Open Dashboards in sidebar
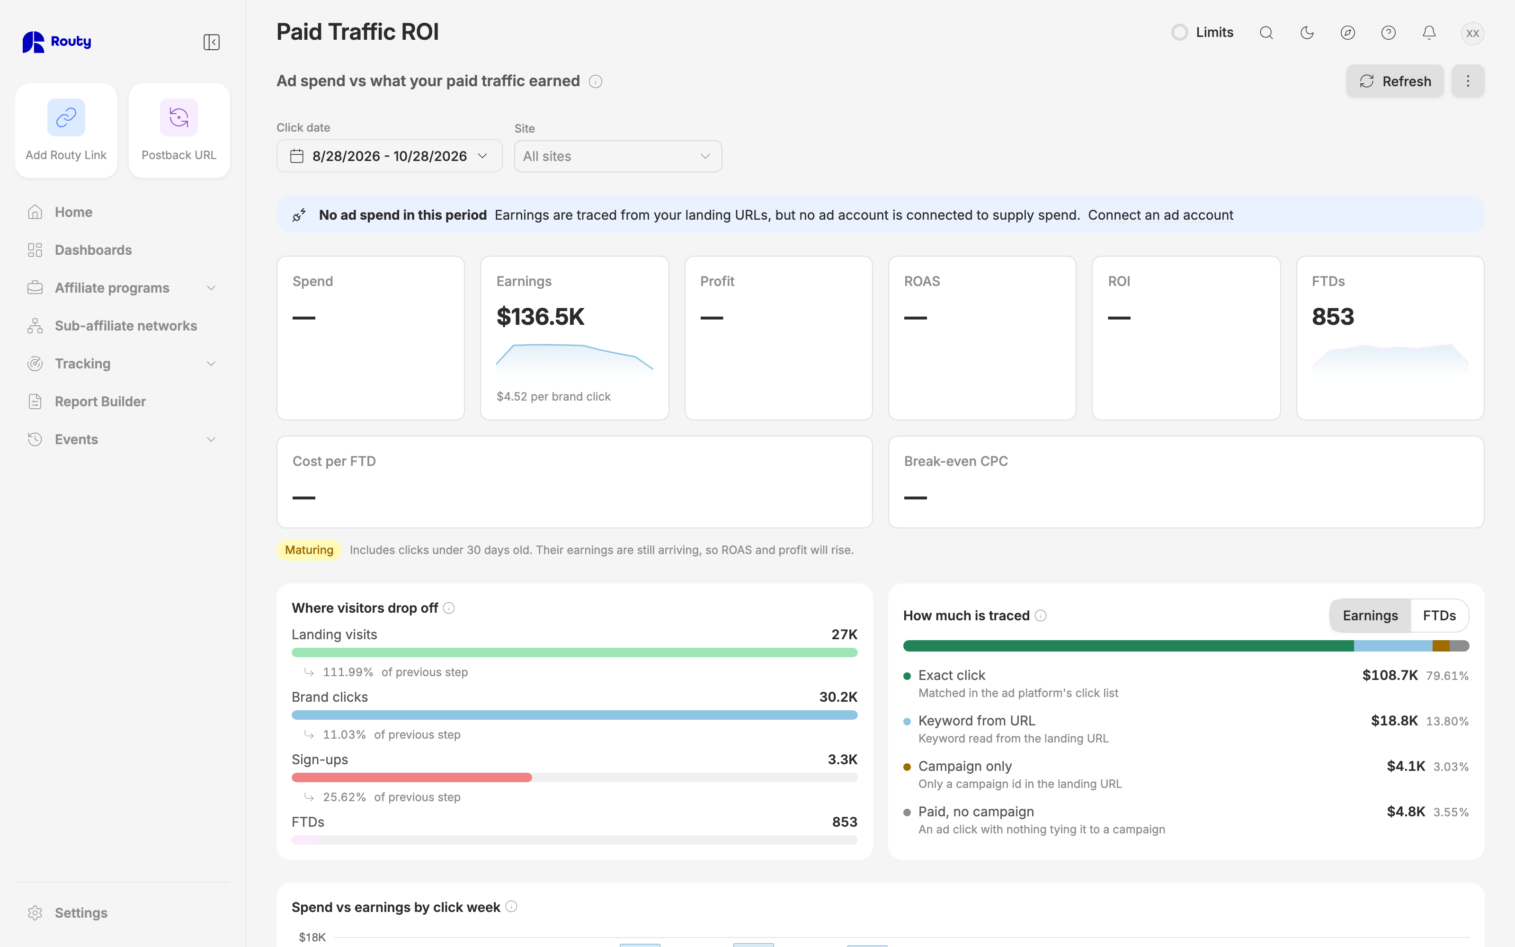This screenshot has width=1515, height=947. pyautogui.click(x=122, y=250)
